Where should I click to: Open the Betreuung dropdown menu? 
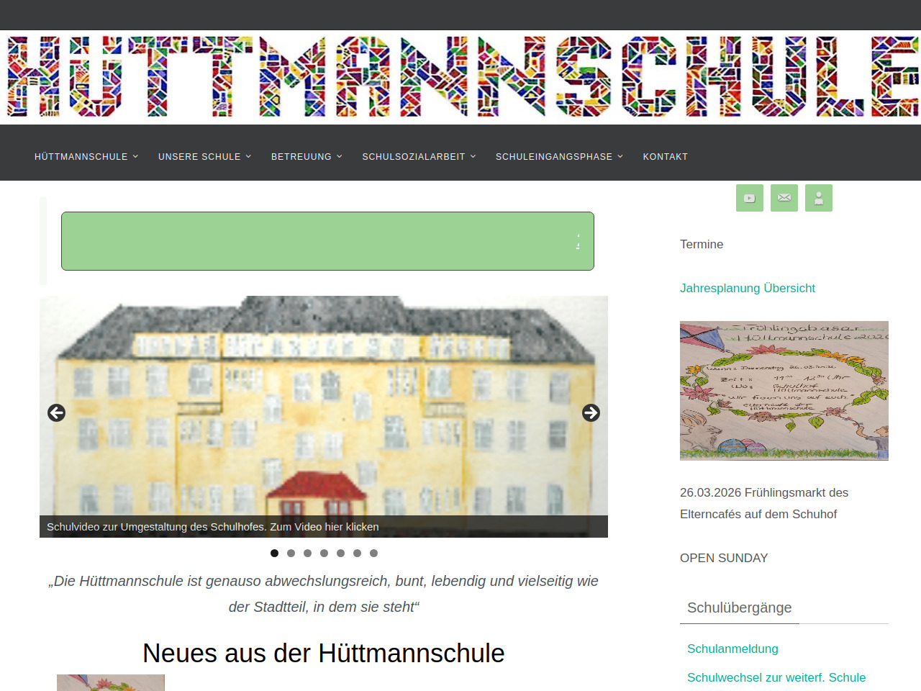pos(306,157)
